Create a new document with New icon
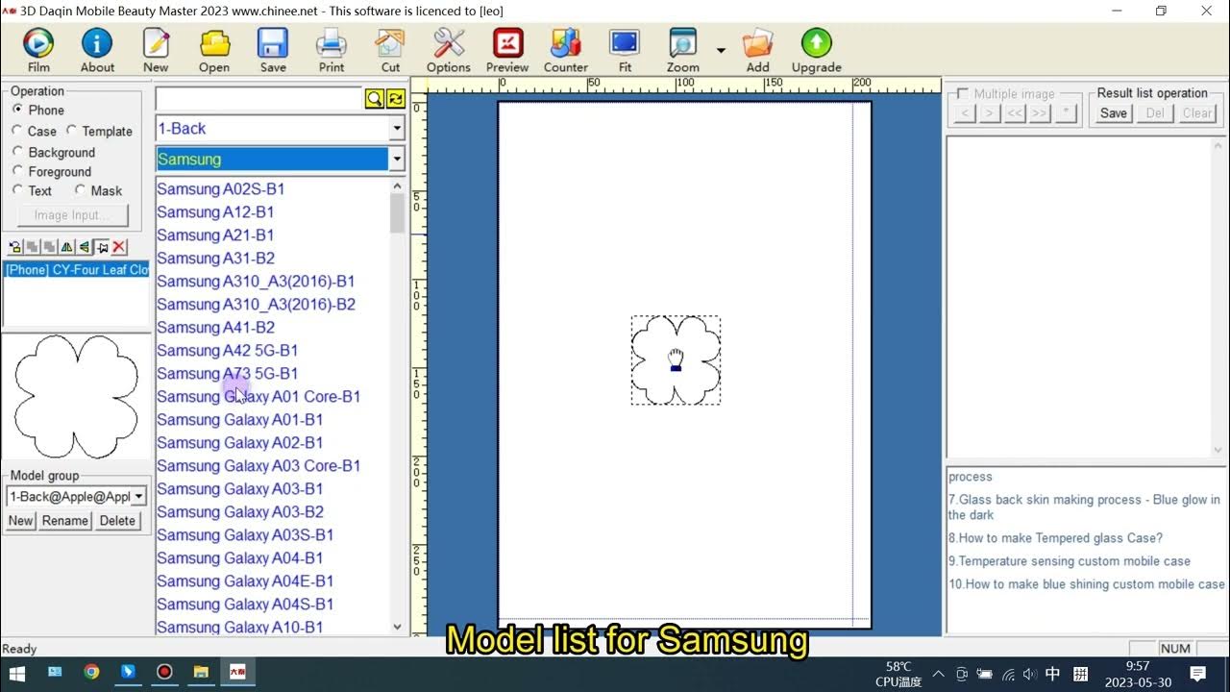 click(156, 43)
